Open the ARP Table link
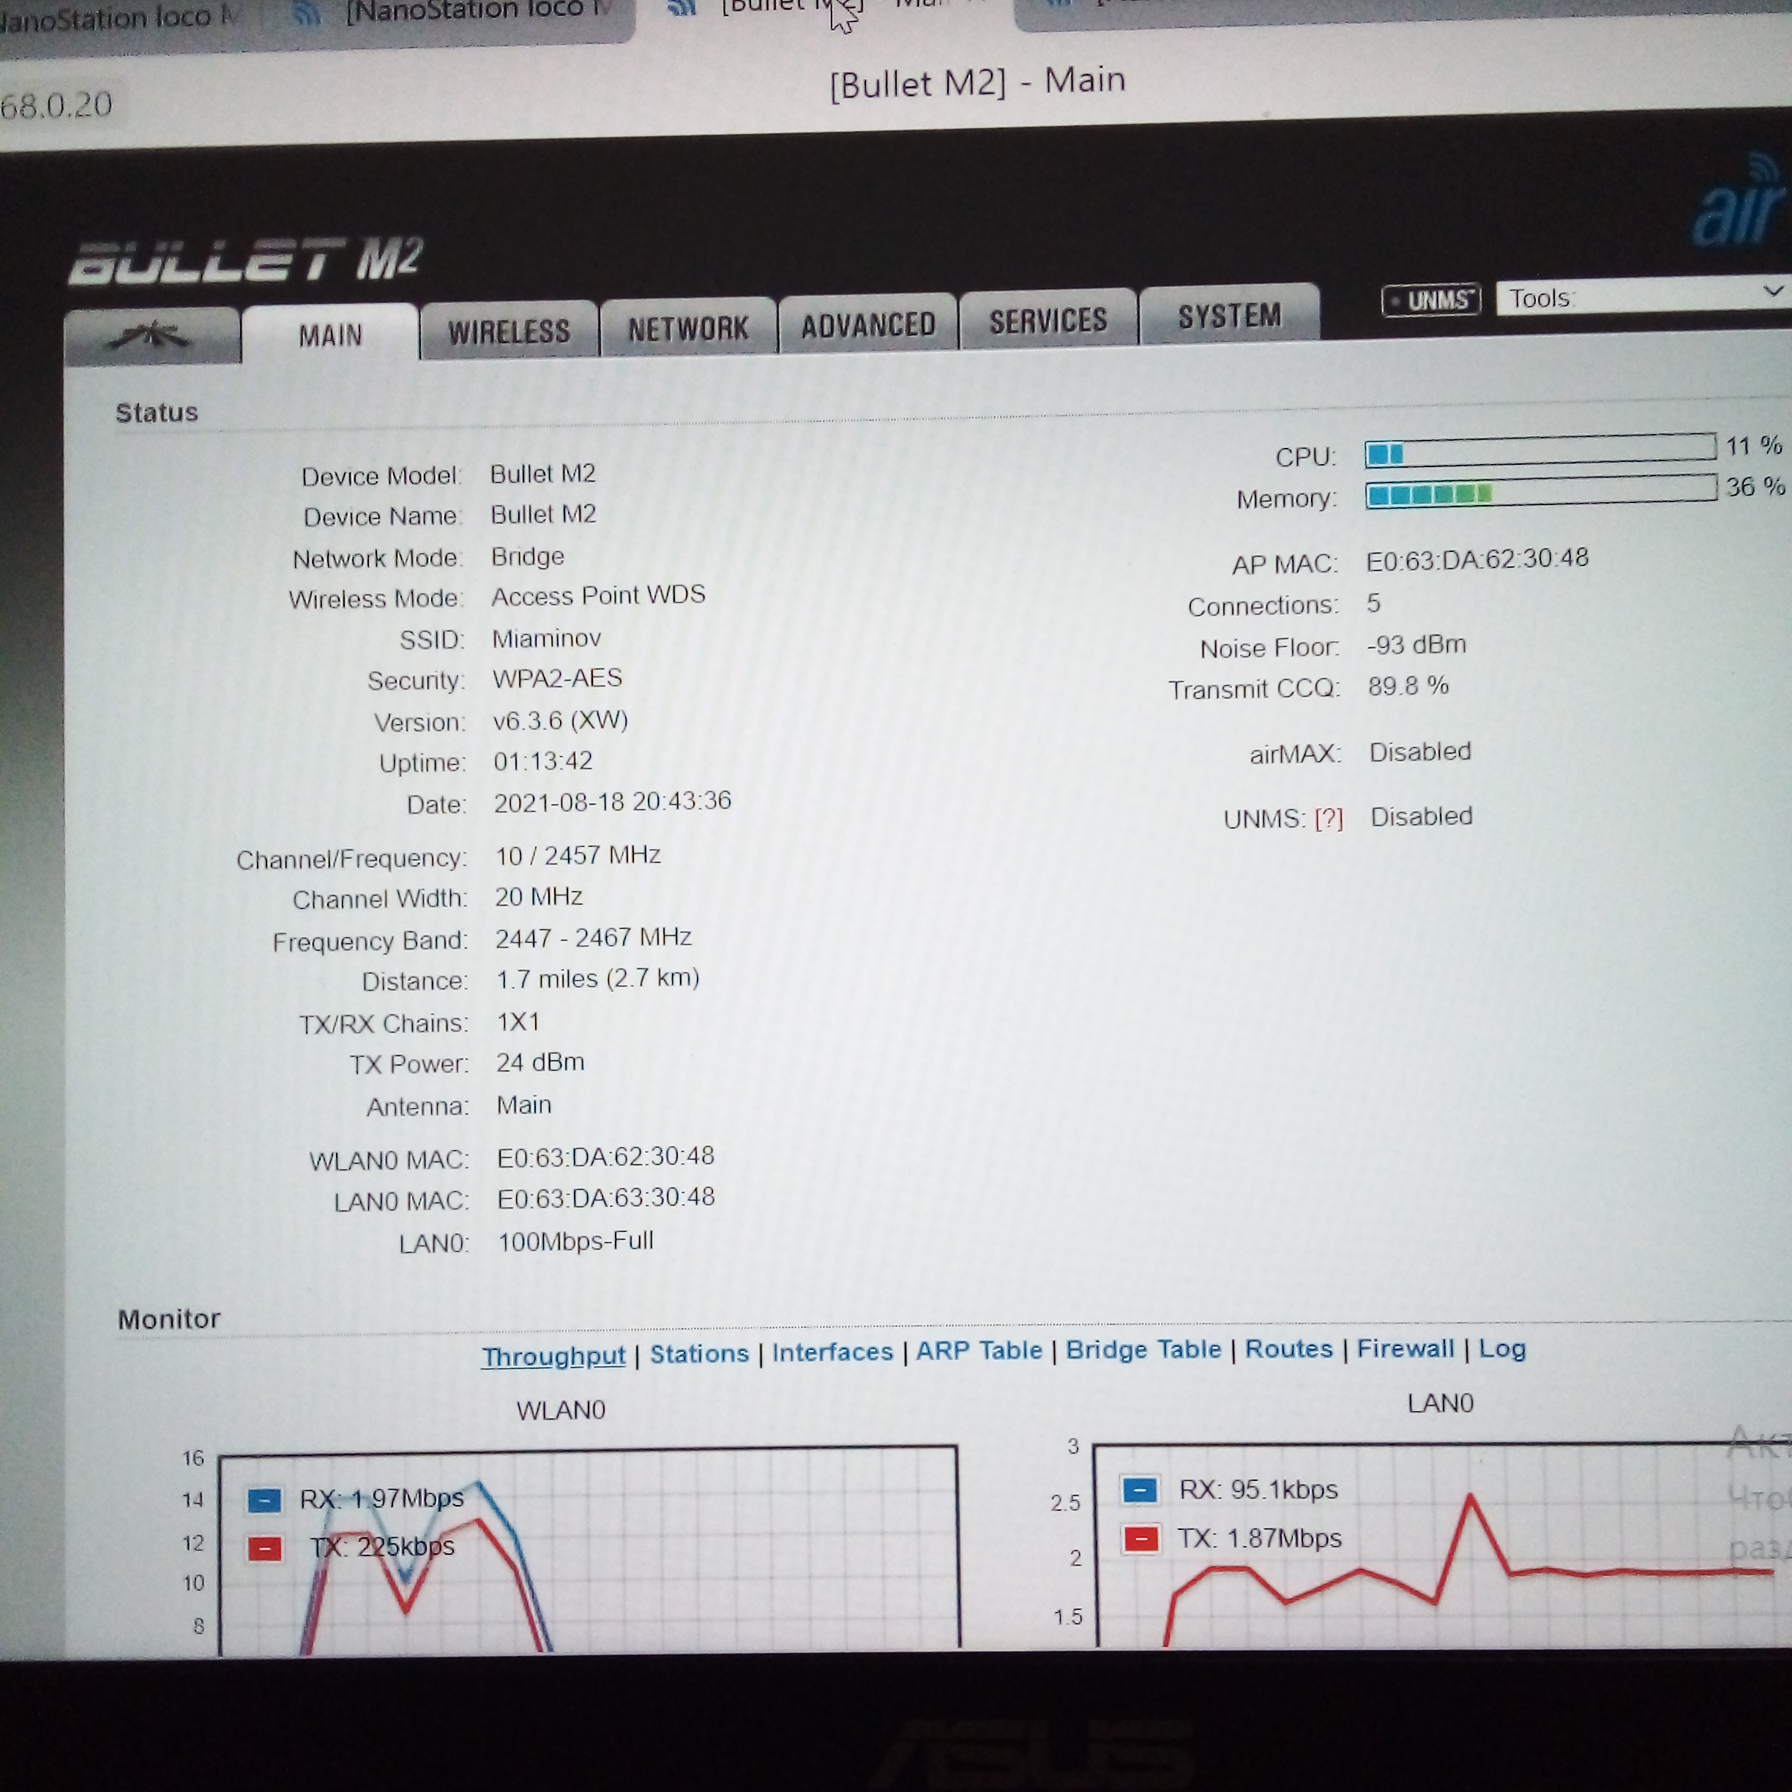This screenshot has height=1792, width=1792. (979, 1351)
